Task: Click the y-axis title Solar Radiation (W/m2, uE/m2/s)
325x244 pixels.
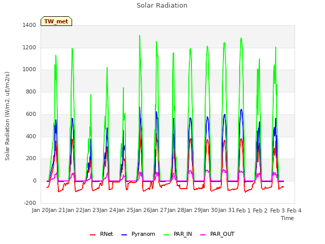Action: pyautogui.click(x=7, y=116)
